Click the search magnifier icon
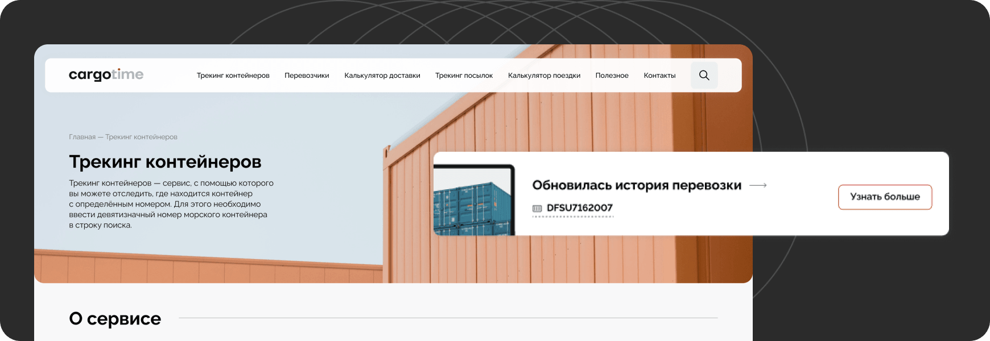Image resolution: width=990 pixels, height=341 pixels. click(704, 75)
